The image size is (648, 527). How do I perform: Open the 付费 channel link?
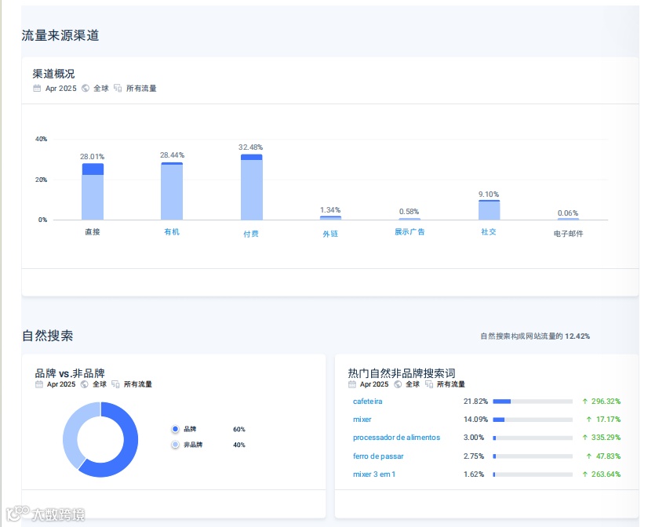coord(251,234)
